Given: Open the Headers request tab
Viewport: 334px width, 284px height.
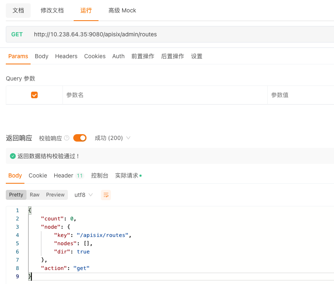Looking at the screenshot, I should tap(66, 56).
